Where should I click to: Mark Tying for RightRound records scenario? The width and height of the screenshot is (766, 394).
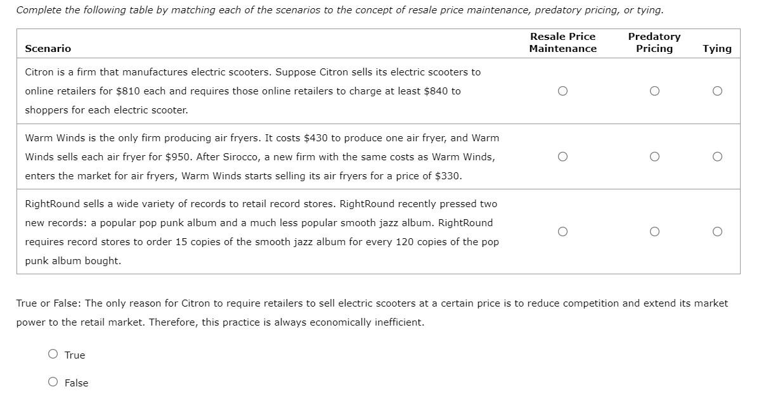tap(717, 232)
